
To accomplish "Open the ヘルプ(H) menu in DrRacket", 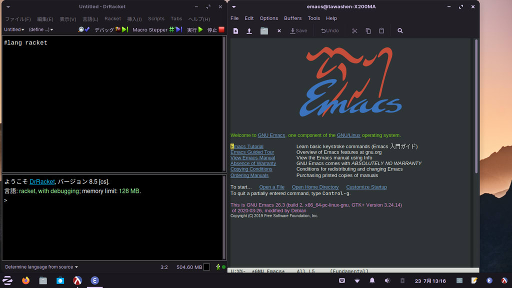I will (199, 19).
